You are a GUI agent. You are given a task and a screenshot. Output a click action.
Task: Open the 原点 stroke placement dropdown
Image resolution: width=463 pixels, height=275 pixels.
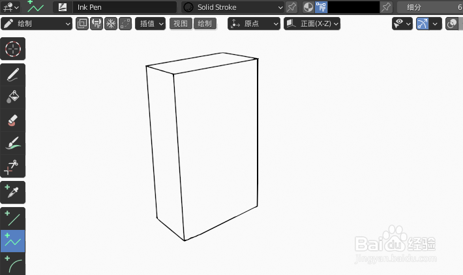pos(254,24)
